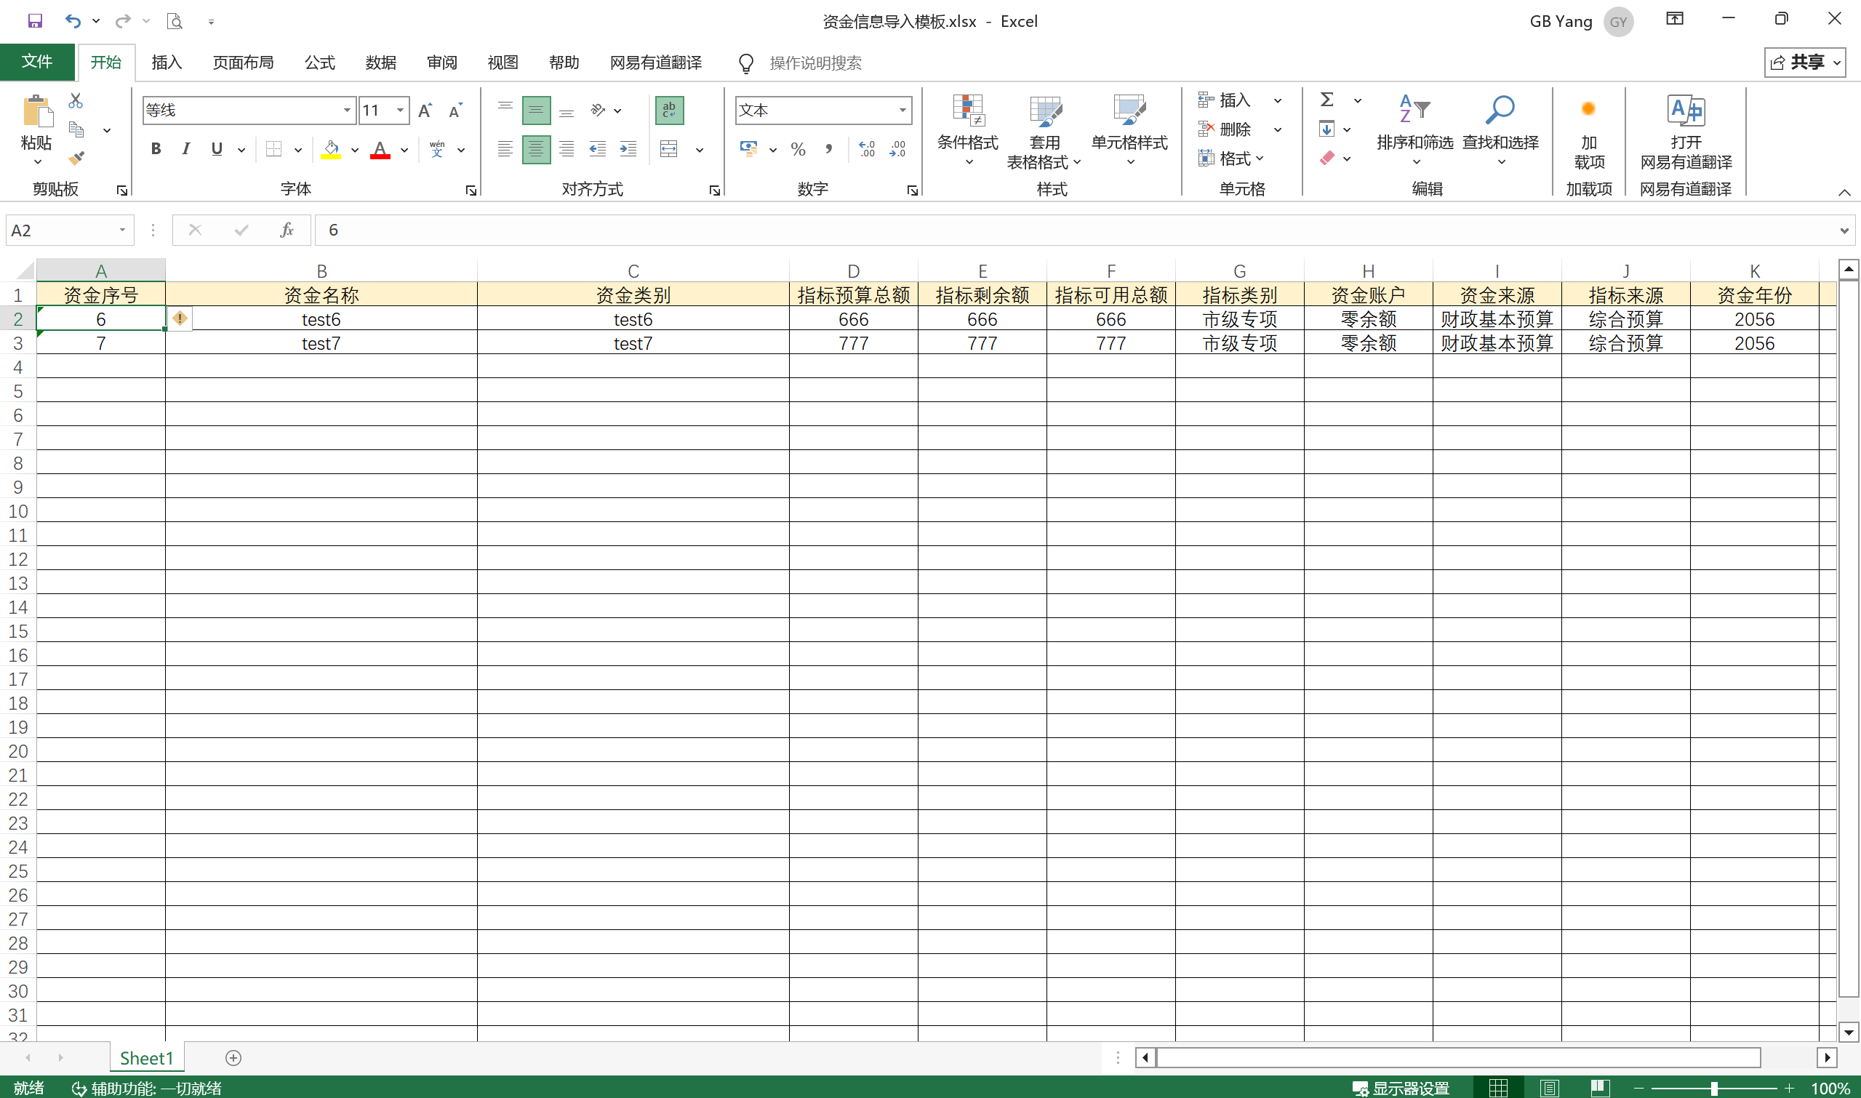
Task: Click the cell borders icon
Action: tap(273, 150)
